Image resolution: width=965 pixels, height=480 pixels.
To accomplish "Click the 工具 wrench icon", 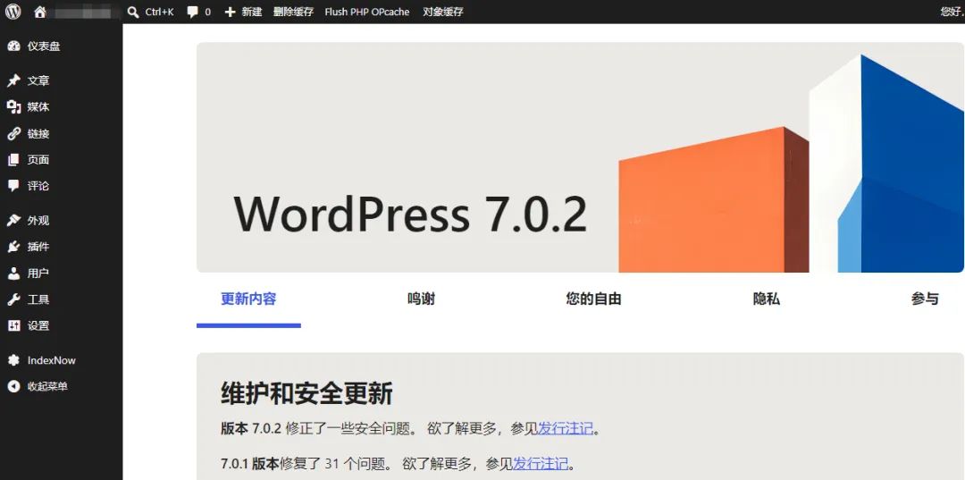I will (13, 299).
